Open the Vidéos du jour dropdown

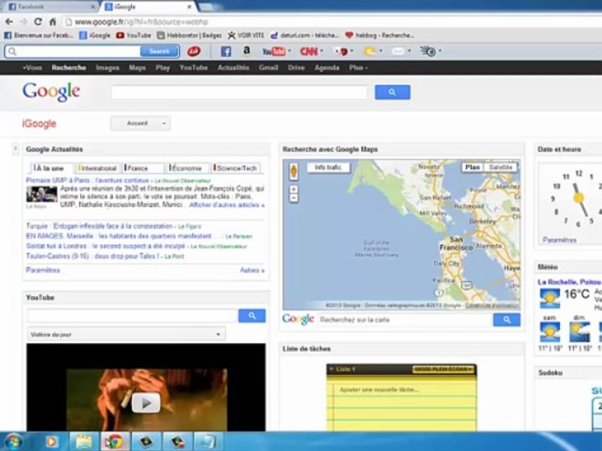point(126,334)
